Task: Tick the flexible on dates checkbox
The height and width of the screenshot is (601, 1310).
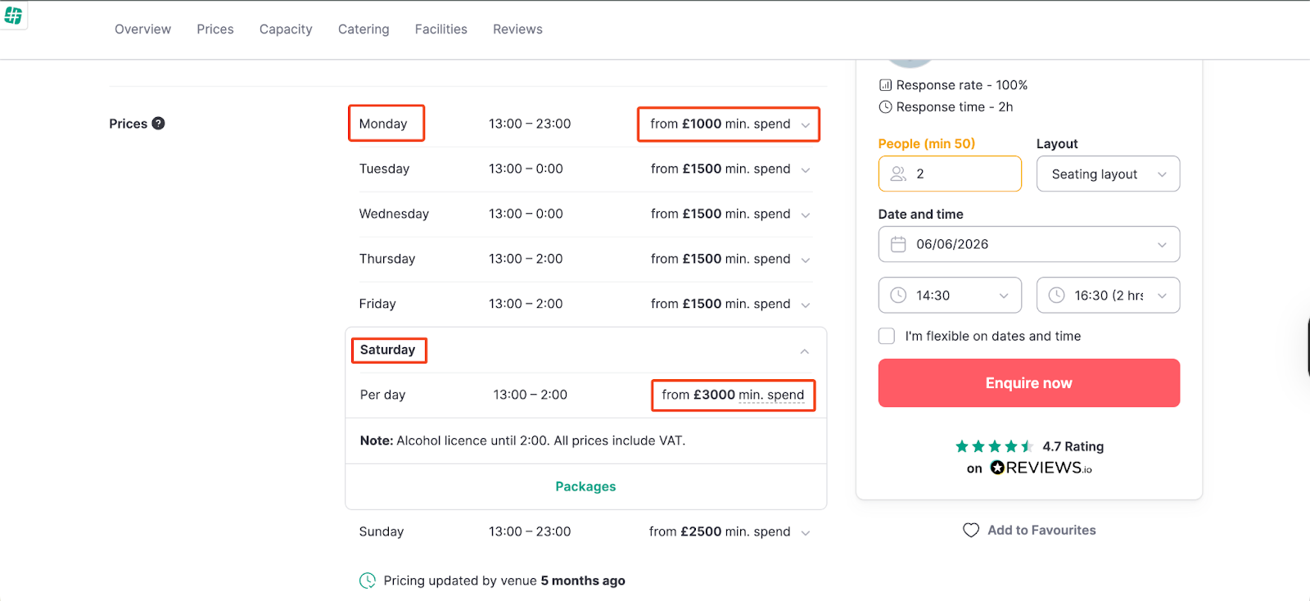Action: coord(887,337)
